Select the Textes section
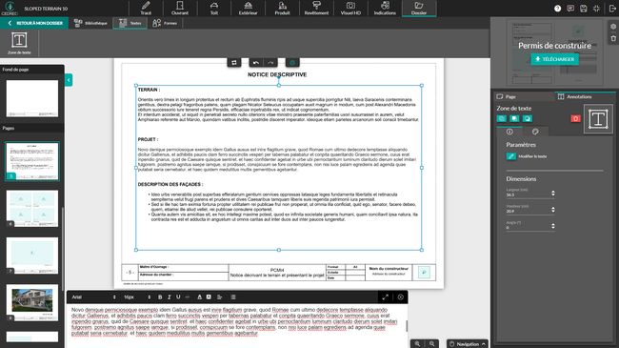This screenshot has height=348, width=619. coord(130,23)
